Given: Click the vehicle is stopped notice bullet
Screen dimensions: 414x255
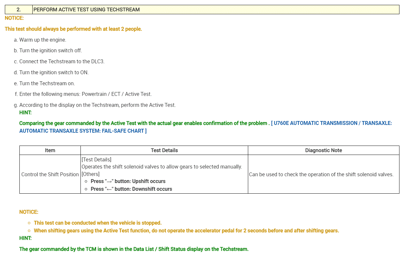Looking at the screenshot, I should pyautogui.click(x=98, y=223).
